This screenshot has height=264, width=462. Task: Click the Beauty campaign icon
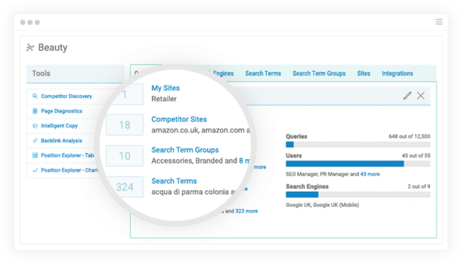pyautogui.click(x=30, y=47)
